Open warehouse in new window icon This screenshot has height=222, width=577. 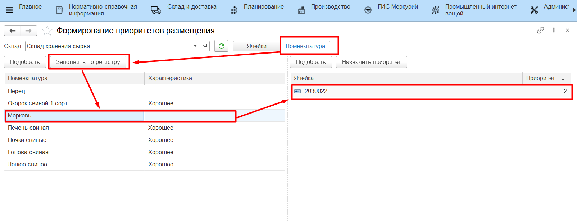coord(205,46)
